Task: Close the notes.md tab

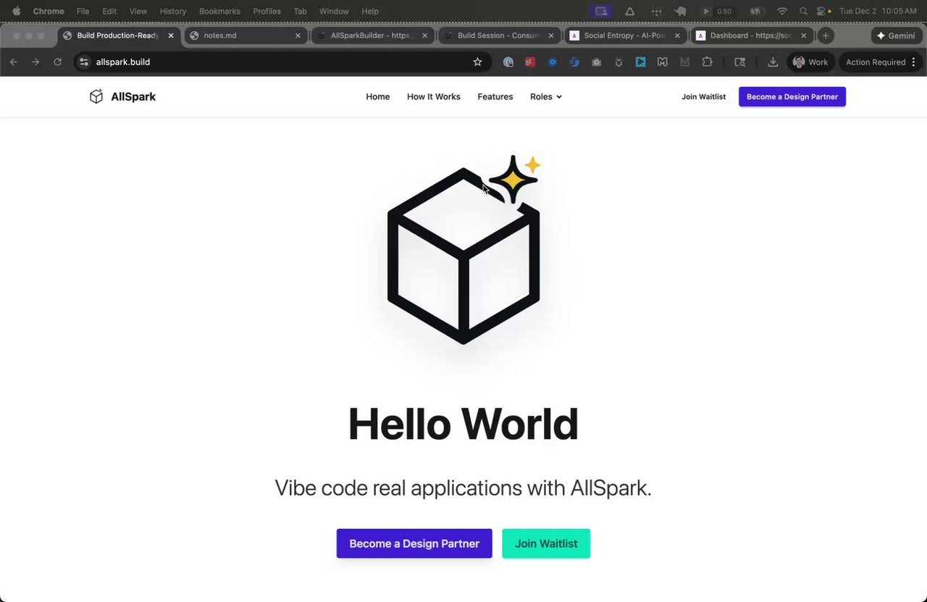Action: (x=298, y=35)
